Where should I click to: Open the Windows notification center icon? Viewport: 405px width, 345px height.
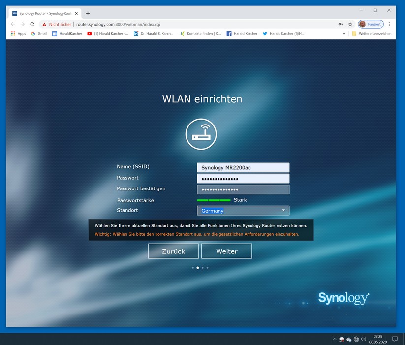click(394, 339)
